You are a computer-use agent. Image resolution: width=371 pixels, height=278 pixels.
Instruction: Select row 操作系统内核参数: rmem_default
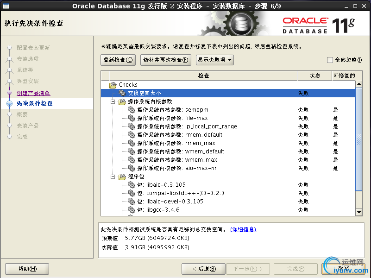click(x=228, y=135)
